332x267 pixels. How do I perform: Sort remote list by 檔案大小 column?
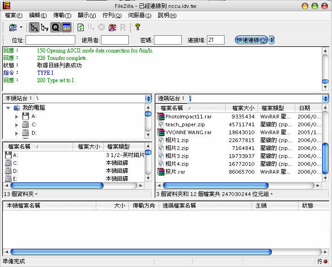point(242,108)
